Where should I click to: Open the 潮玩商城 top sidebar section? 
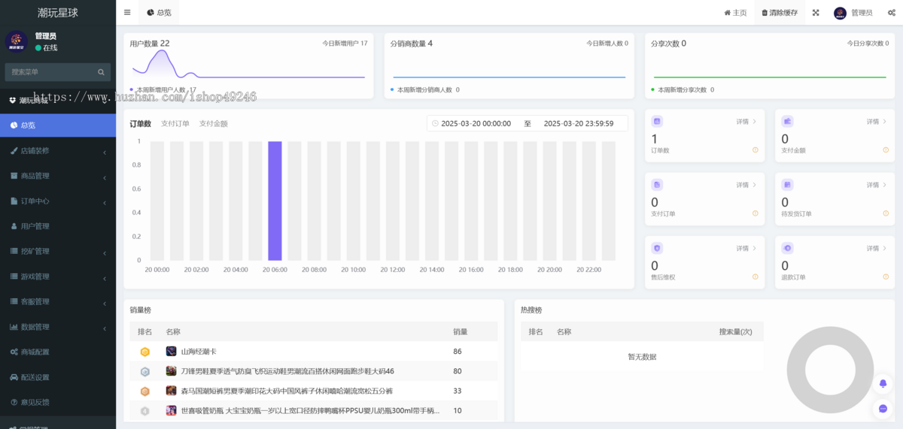coord(58,100)
